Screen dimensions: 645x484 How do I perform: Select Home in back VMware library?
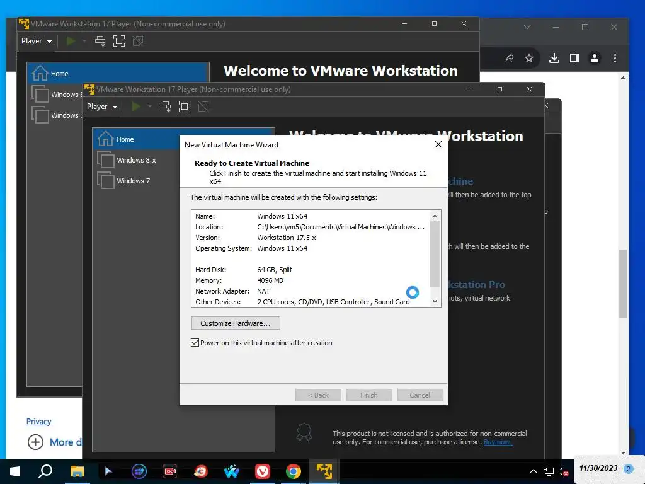pos(118,74)
